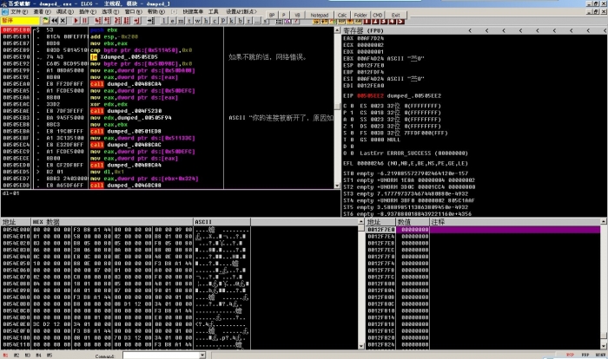Viewport: 608px width, 359px height.
Task: Click the Exit button in toolbar
Action: (395, 15)
